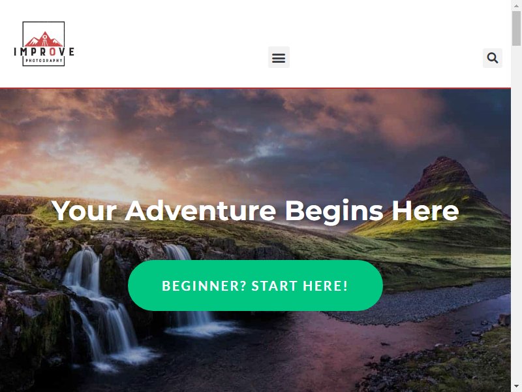Click the red mountain graphic in logo
Viewport: 522px width, 392px height.
click(44, 40)
